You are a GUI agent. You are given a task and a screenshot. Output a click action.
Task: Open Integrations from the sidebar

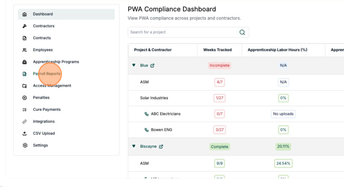click(43, 121)
